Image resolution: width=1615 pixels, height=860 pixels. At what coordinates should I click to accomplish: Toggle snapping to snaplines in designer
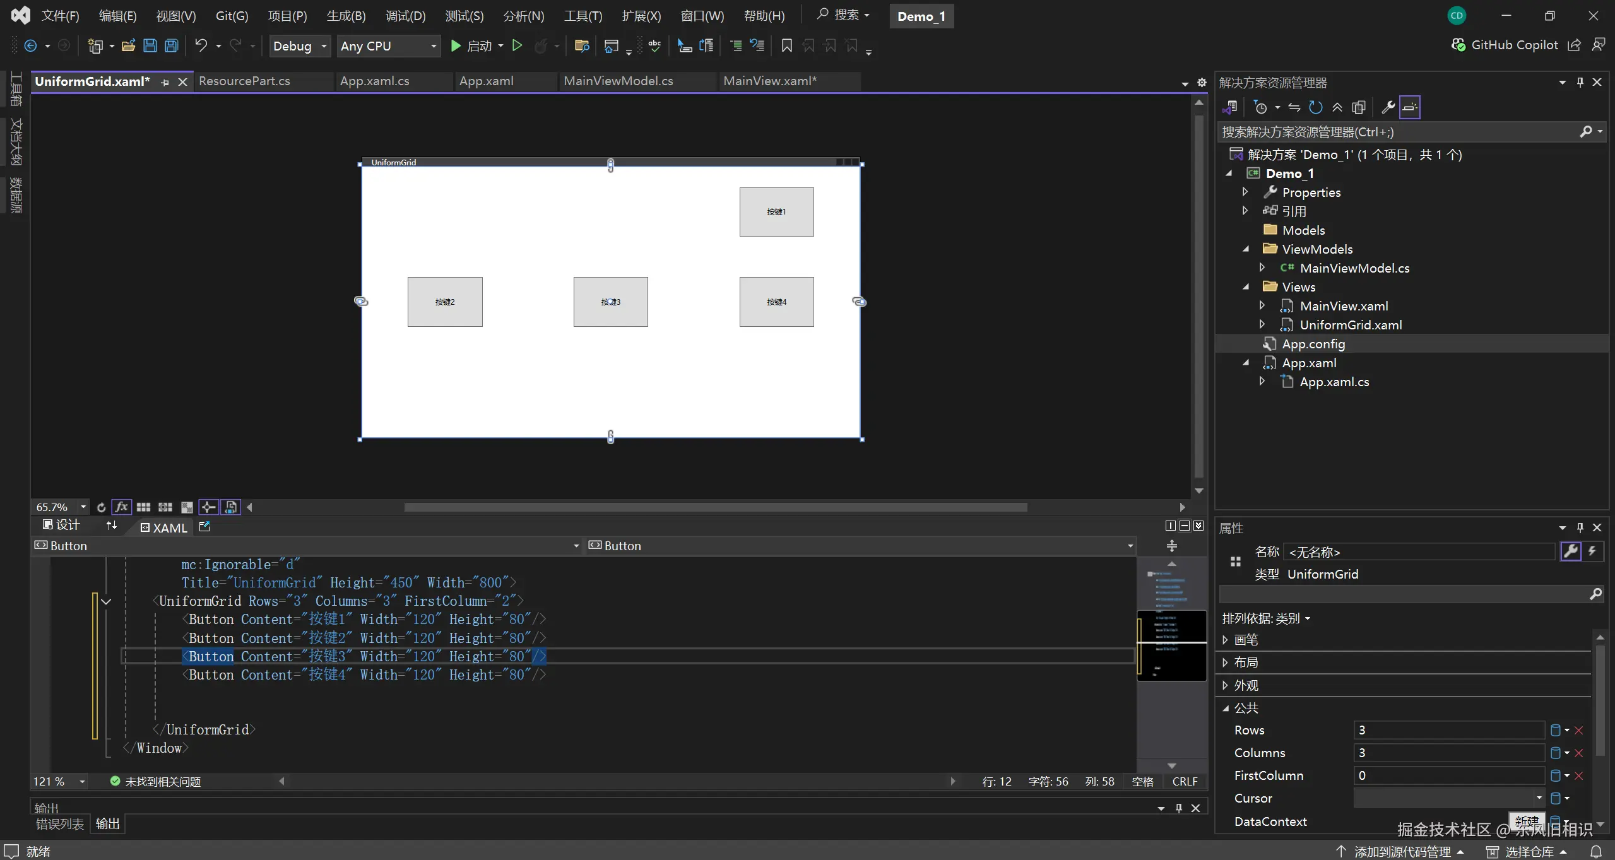pyautogui.click(x=208, y=507)
